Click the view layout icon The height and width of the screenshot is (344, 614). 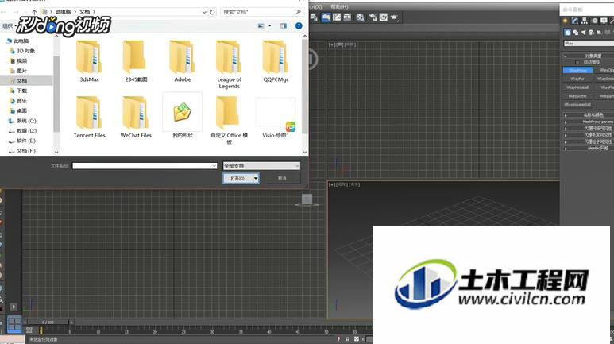pyautogui.click(x=261, y=26)
